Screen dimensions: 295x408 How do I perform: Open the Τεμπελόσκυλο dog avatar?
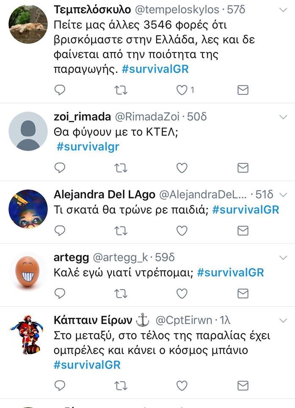28,24
